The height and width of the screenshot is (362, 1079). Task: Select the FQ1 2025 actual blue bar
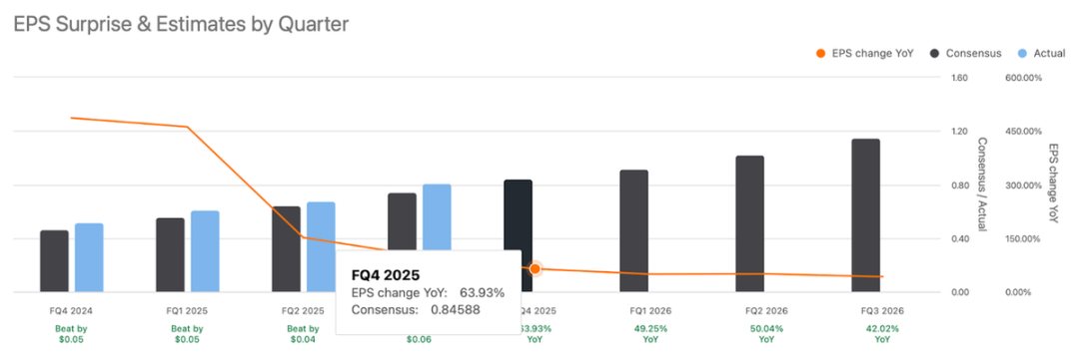point(205,251)
